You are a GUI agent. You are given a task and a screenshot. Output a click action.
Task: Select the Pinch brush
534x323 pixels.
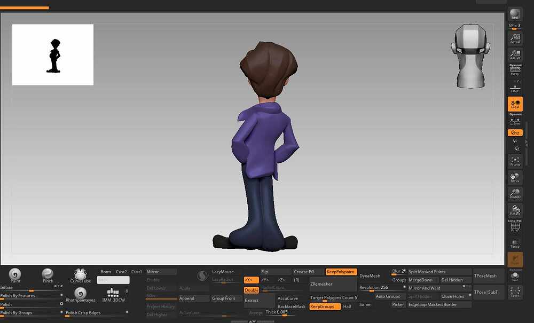[x=48, y=274]
